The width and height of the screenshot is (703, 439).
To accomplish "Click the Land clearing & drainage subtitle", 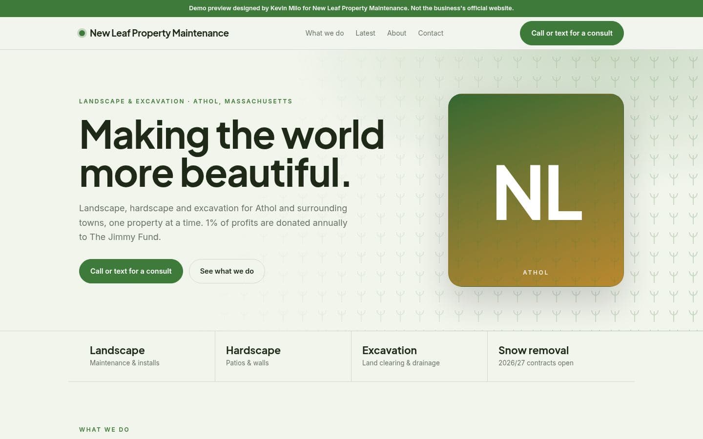I will pyautogui.click(x=401, y=363).
